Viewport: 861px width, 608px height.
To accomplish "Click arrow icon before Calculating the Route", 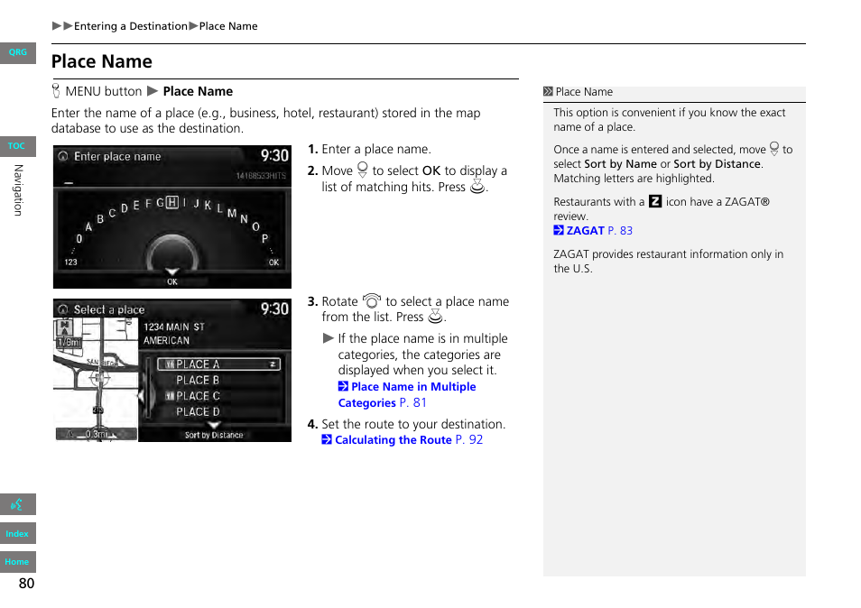I will (x=327, y=439).
